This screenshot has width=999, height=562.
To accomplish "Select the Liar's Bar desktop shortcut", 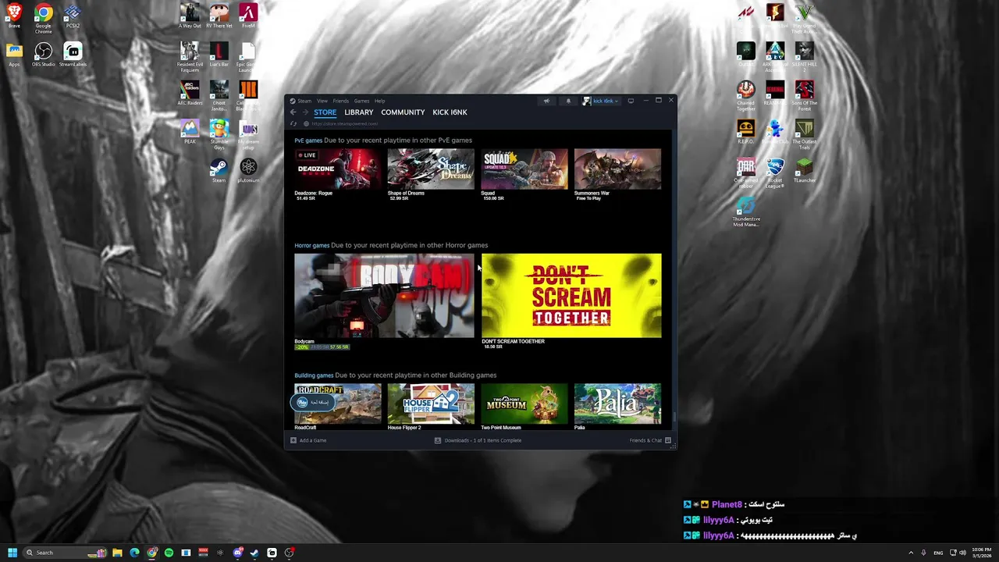I will [x=219, y=55].
